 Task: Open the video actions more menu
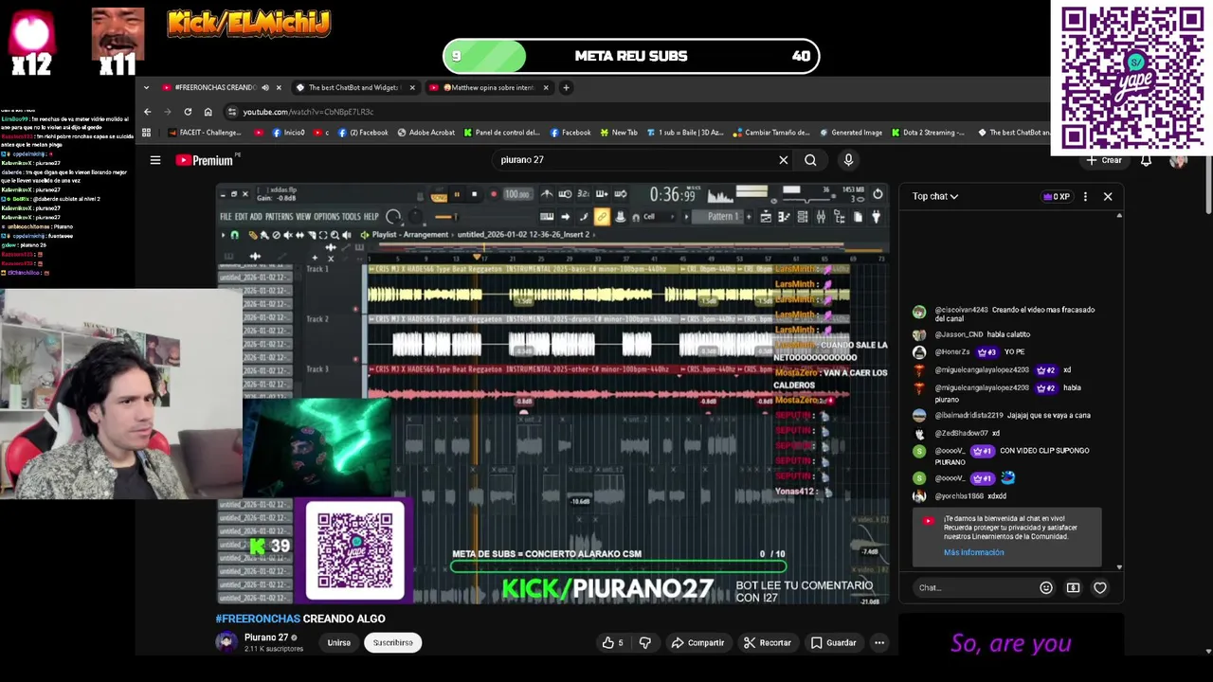879,642
